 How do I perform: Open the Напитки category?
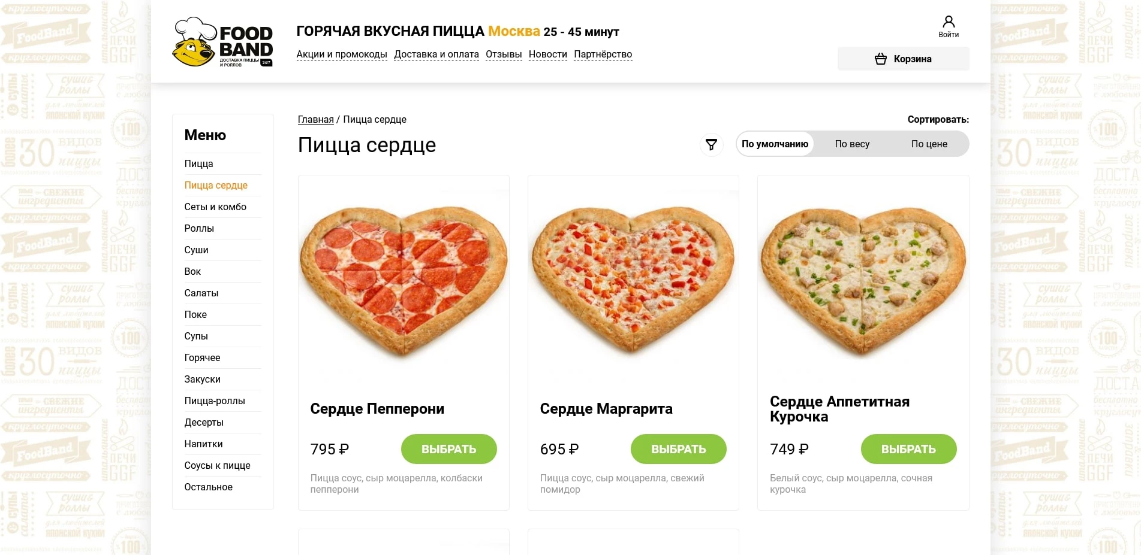203,444
